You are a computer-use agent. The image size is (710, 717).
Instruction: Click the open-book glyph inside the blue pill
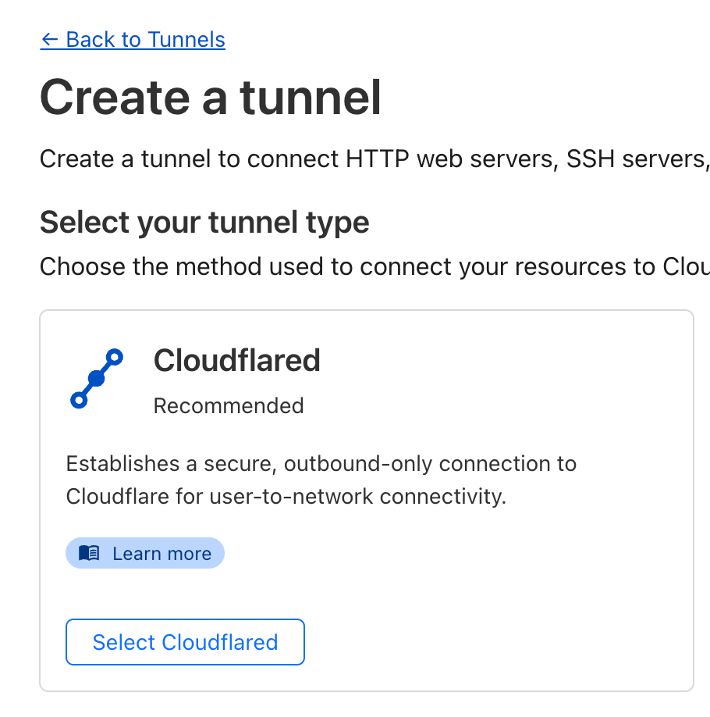point(90,553)
